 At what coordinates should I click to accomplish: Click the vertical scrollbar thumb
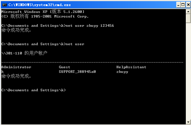coord(188,18)
